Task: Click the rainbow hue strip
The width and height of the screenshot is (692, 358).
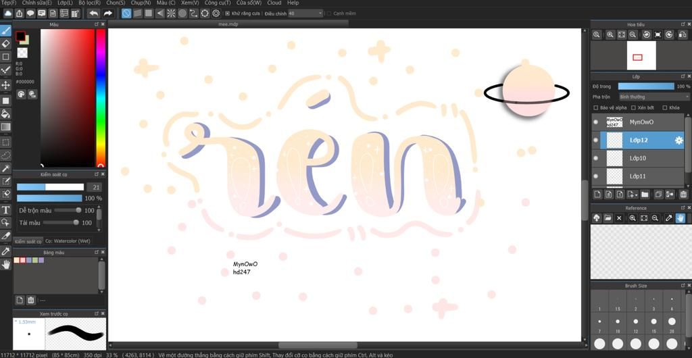Action: 101,98
